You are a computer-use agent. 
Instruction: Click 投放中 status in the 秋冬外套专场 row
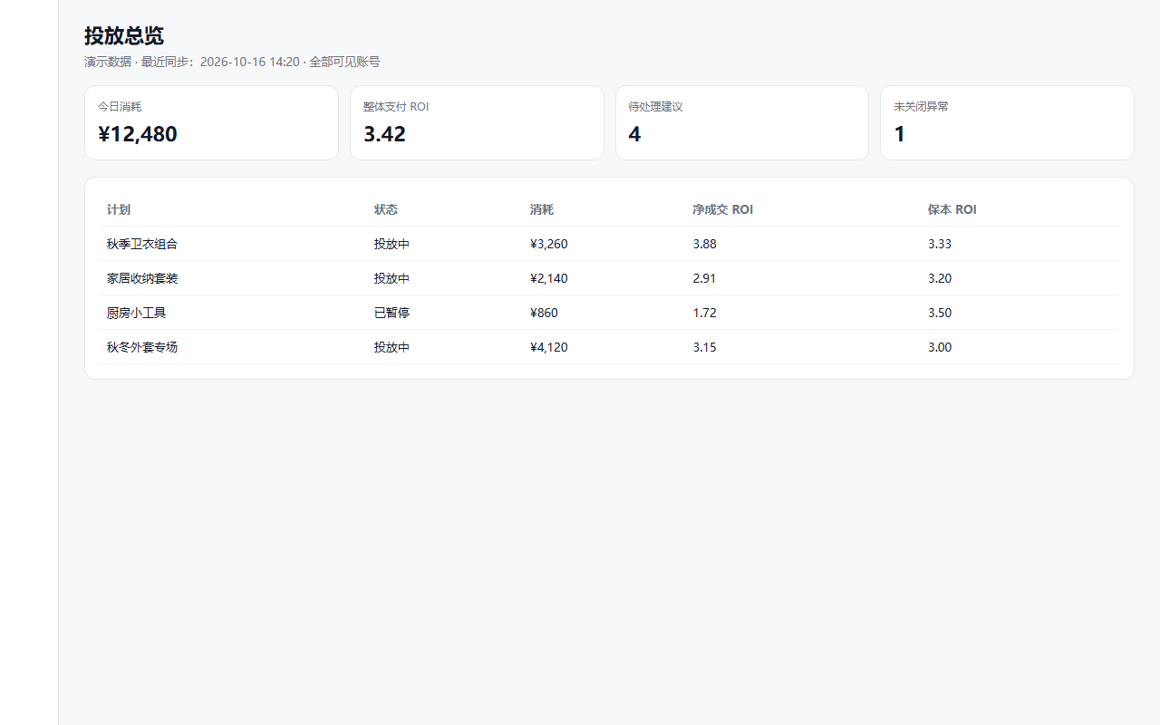point(391,347)
